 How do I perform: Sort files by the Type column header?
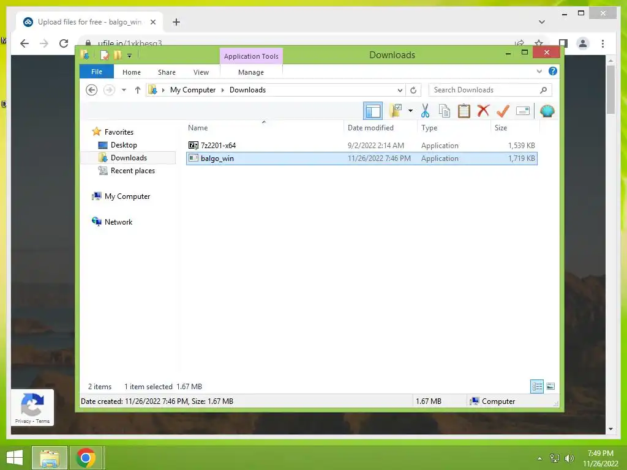click(454, 128)
